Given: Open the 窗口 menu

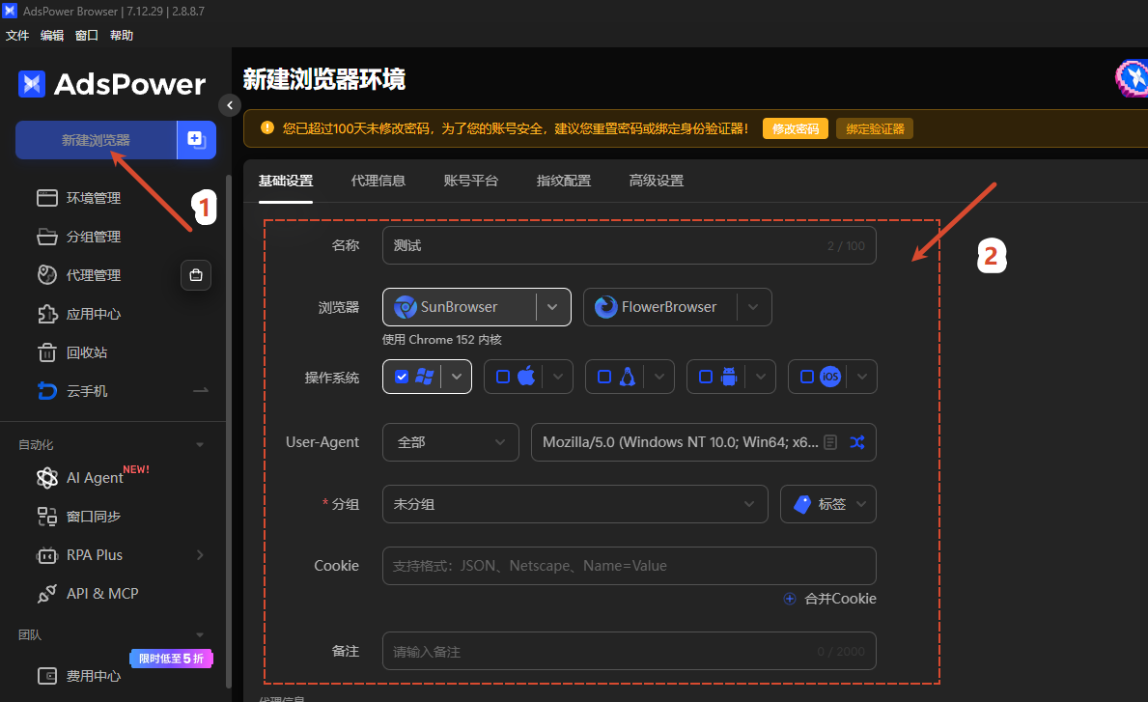Looking at the screenshot, I should (x=86, y=35).
